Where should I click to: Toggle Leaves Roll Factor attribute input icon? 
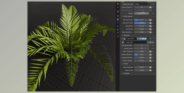pos(150,55)
